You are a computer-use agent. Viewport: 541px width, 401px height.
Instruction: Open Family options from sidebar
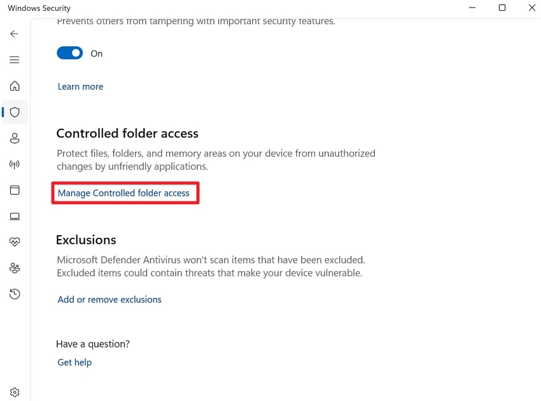click(15, 268)
